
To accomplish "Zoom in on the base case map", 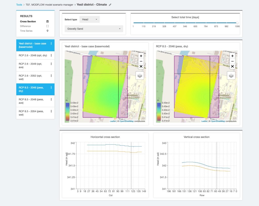I will click(141, 56).
